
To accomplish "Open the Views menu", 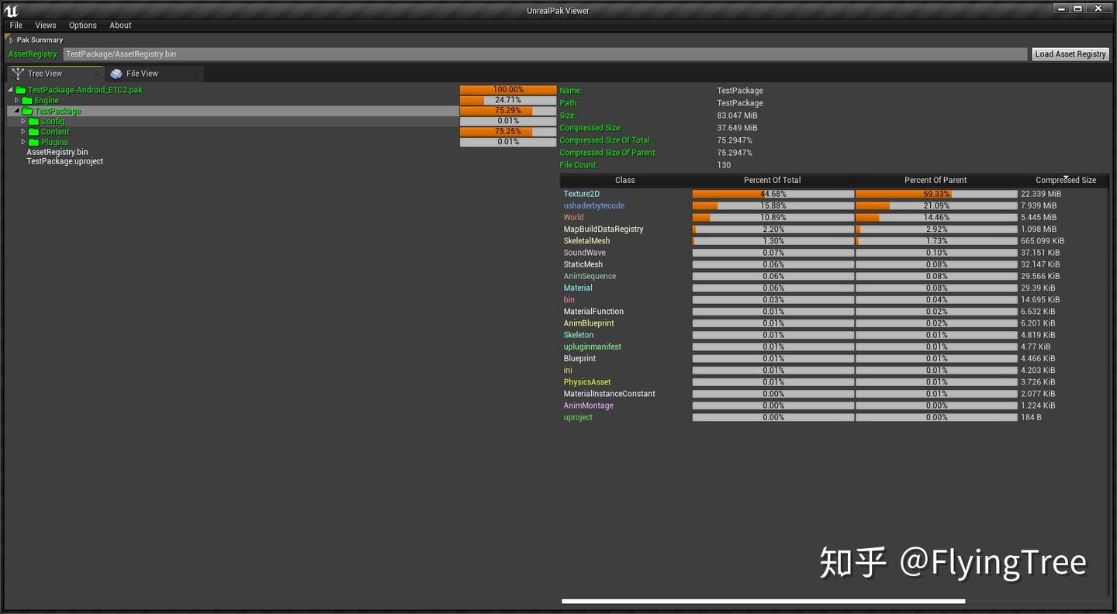I will click(x=45, y=25).
